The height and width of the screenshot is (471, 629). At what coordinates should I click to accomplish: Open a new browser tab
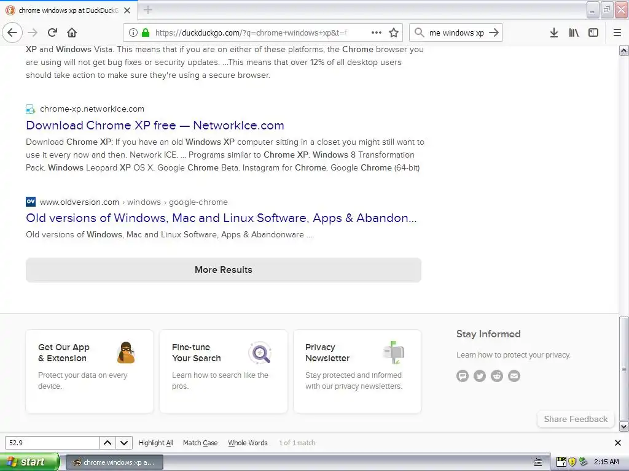(147, 10)
